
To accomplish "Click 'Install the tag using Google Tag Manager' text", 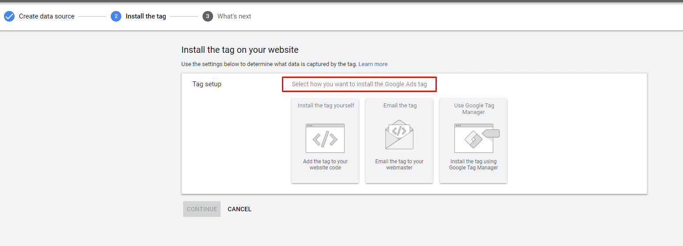I will point(473,165).
